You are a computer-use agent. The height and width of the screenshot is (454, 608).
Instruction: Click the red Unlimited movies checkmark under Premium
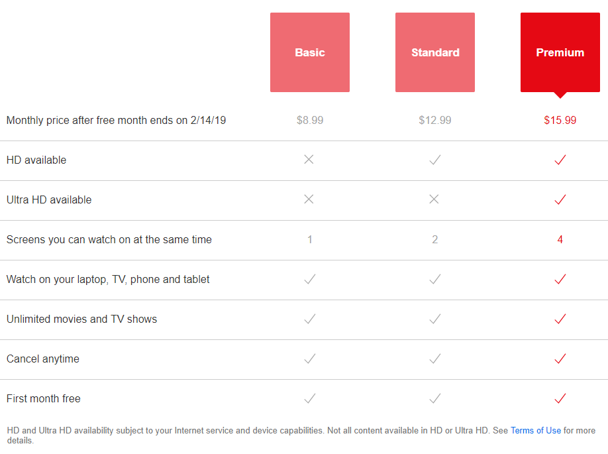(560, 319)
